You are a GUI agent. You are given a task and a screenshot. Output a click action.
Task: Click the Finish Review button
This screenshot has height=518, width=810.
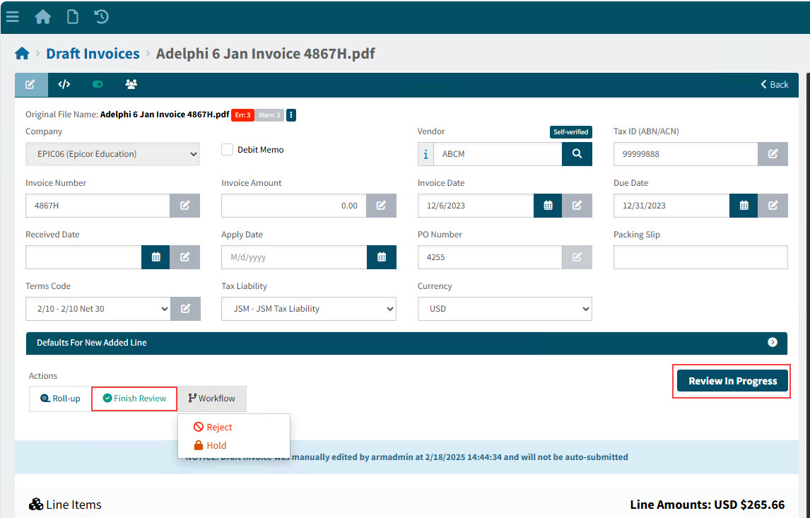pos(134,399)
